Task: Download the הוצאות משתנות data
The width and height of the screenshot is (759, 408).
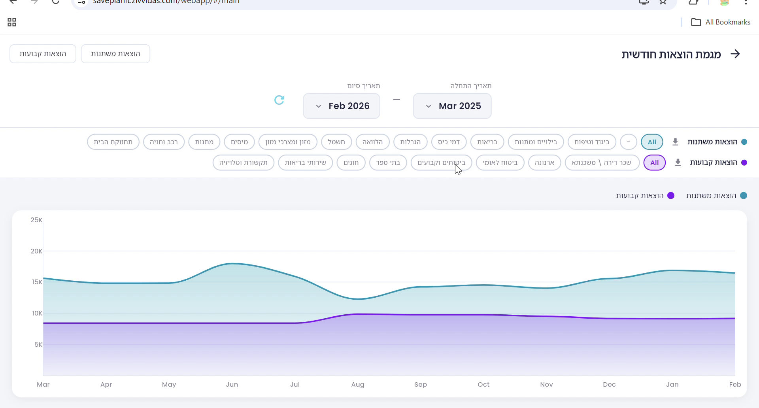Action: click(x=675, y=142)
